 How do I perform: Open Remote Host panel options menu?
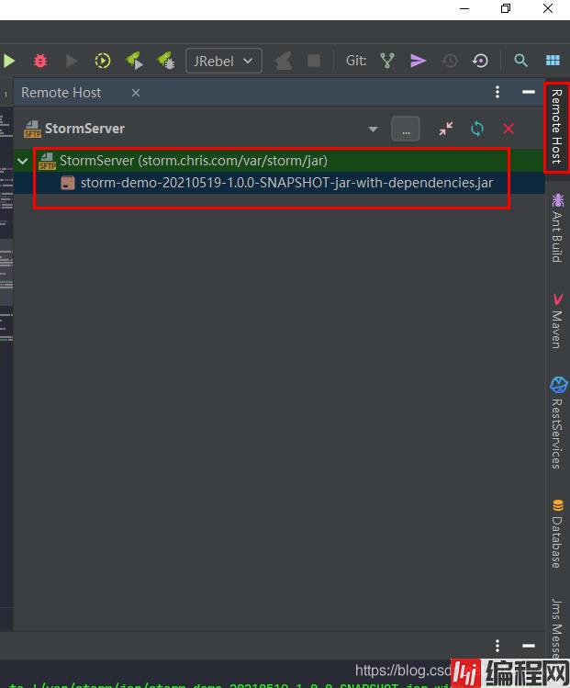497,93
